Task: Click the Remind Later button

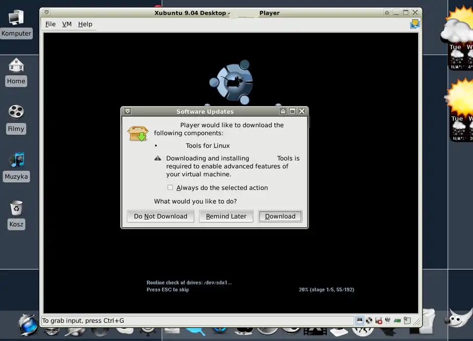Action: click(x=226, y=216)
